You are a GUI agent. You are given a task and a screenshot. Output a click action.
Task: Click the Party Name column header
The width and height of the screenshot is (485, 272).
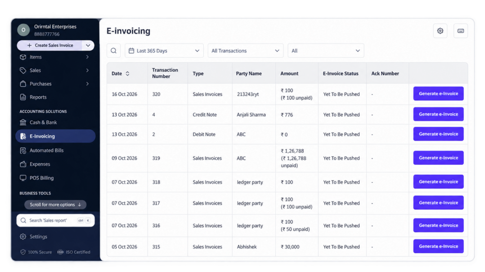(x=249, y=73)
